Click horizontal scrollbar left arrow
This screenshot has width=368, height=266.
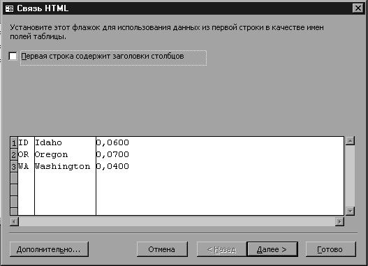[14, 221]
